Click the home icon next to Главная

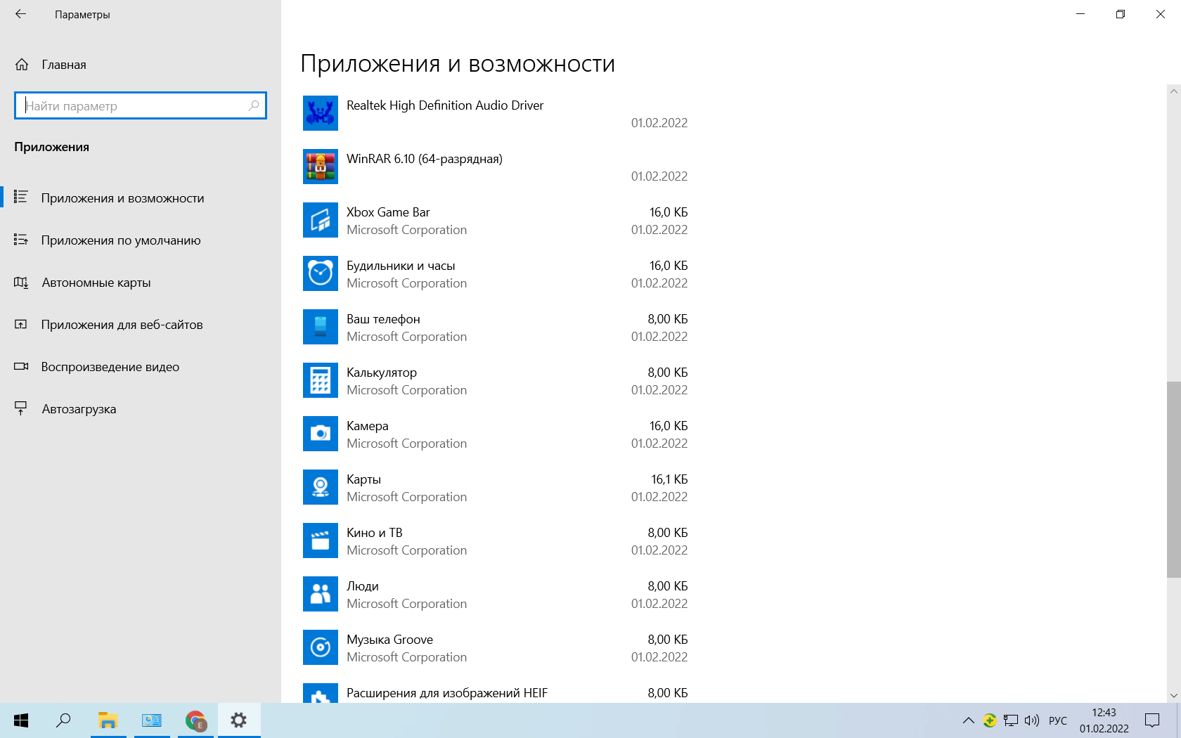pos(22,65)
